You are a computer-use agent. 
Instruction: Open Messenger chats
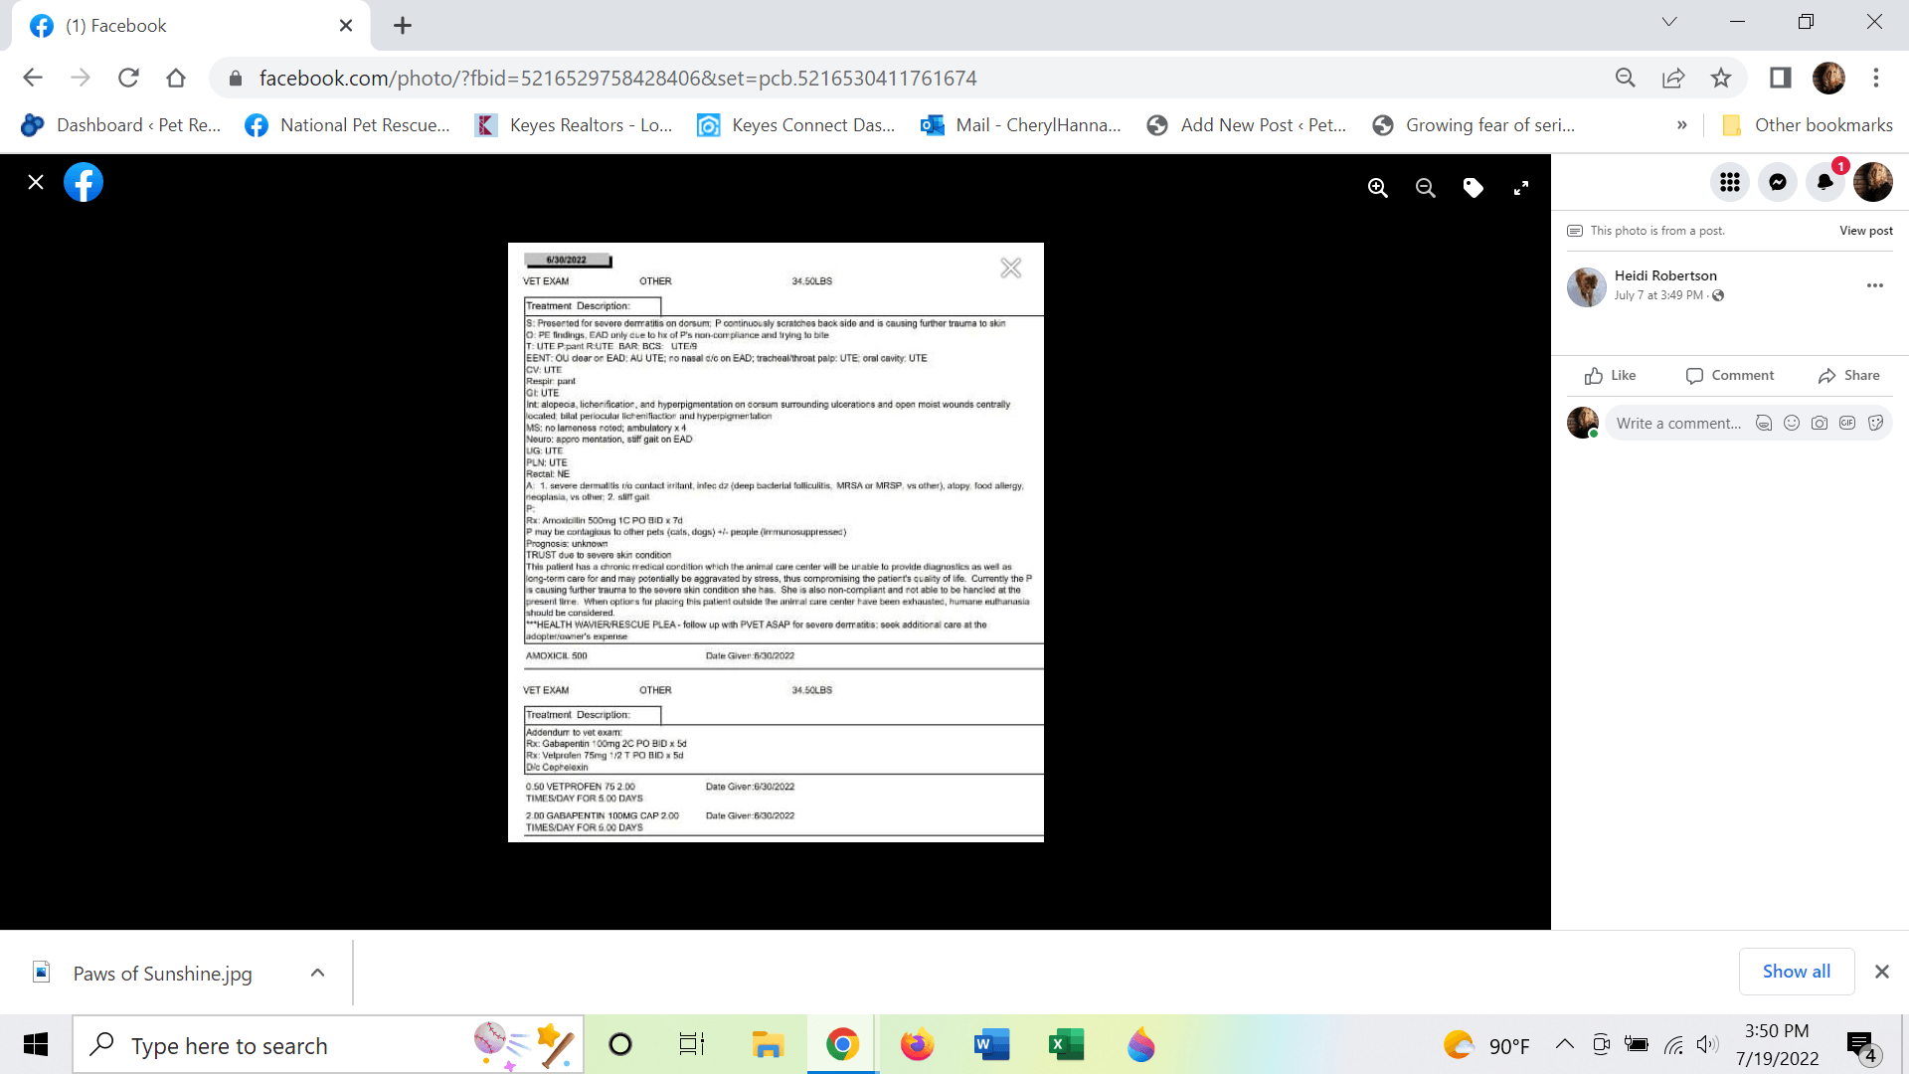pyautogui.click(x=1777, y=182)
